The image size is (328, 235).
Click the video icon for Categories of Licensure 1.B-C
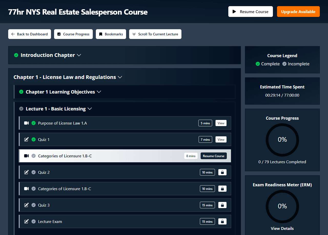pyautogui.click(x=26, y=156)
